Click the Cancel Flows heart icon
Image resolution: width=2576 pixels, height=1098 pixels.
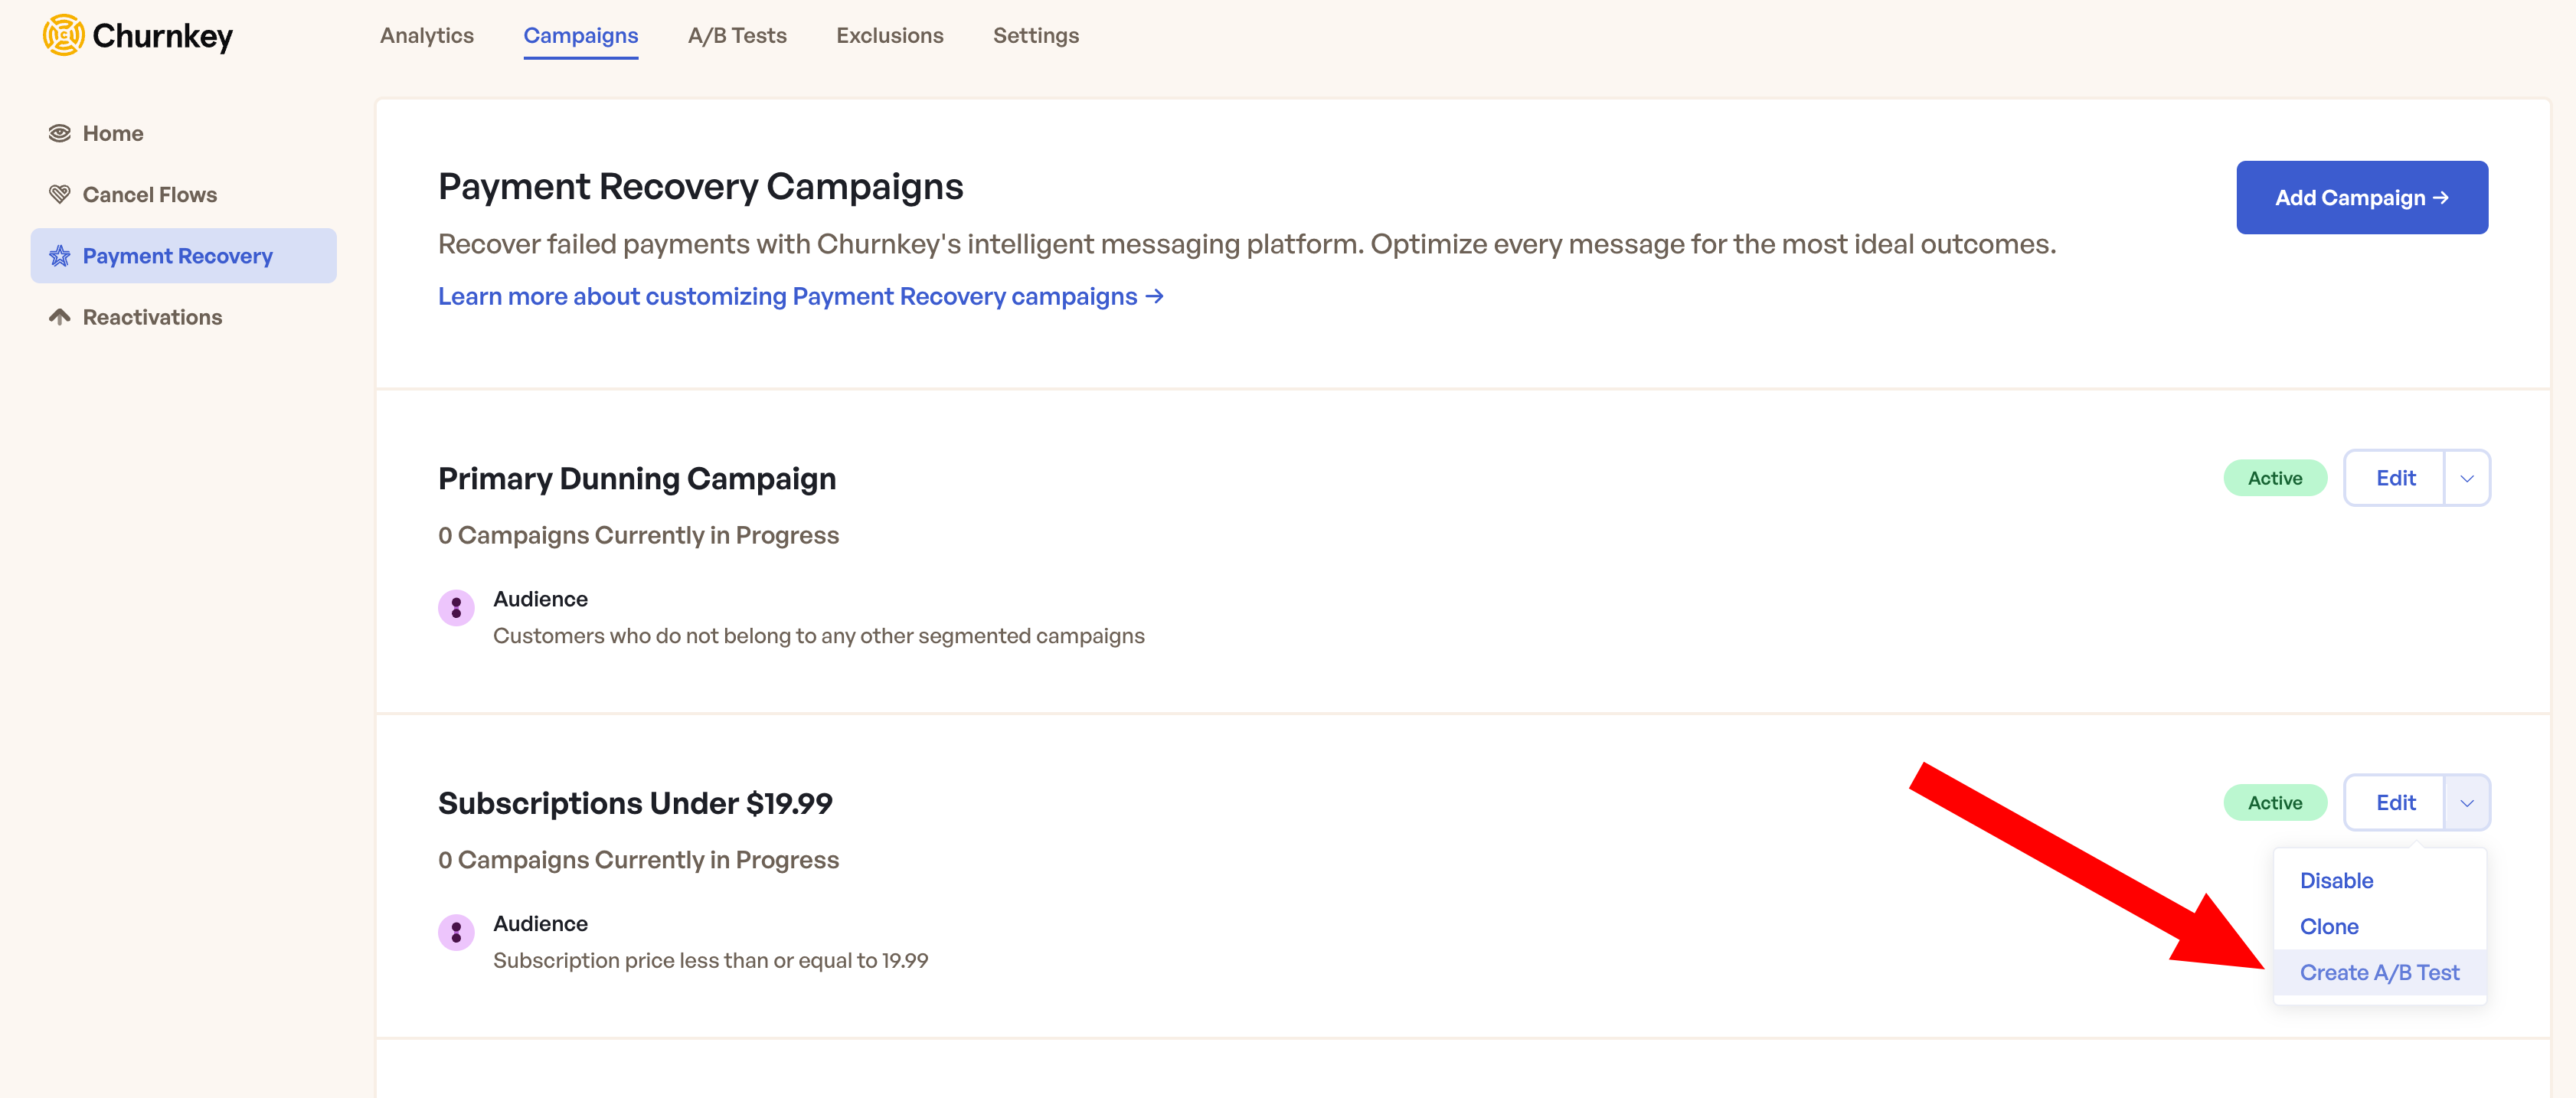[x=60, y=194]
